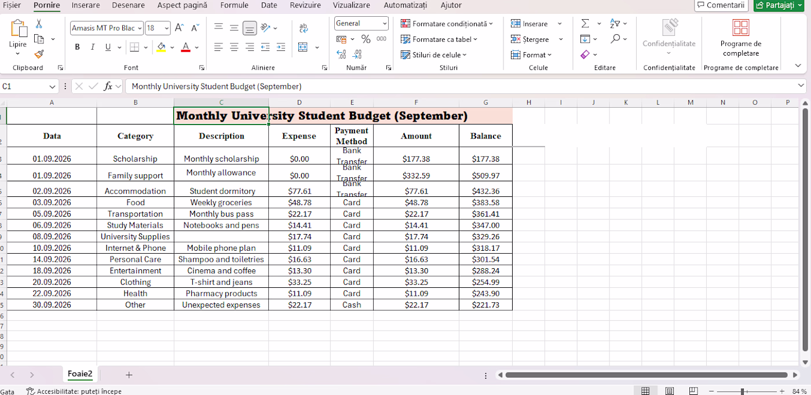Toggle bottom align button

[x=250, y=27]
